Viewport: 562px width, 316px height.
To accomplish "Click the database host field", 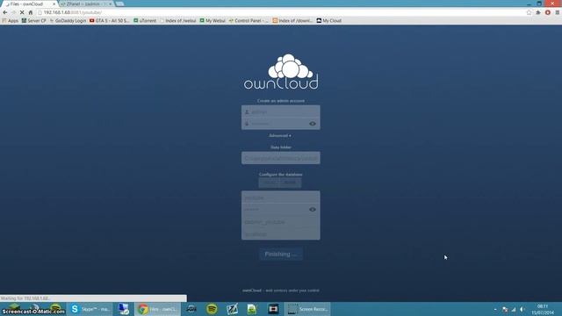I will (x=281, y=234).
